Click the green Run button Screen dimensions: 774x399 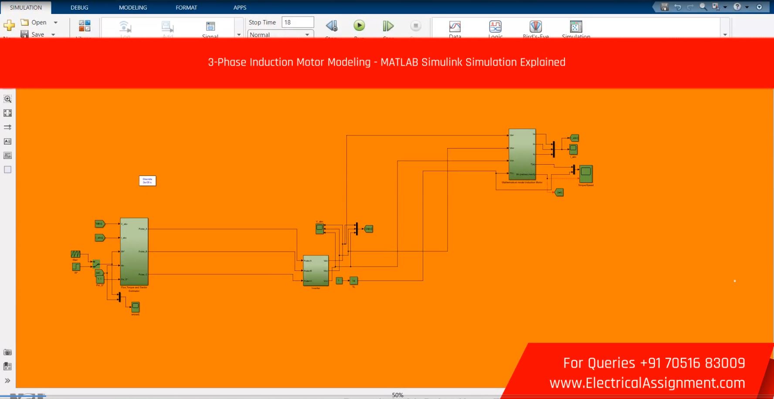tap(359, 26)
